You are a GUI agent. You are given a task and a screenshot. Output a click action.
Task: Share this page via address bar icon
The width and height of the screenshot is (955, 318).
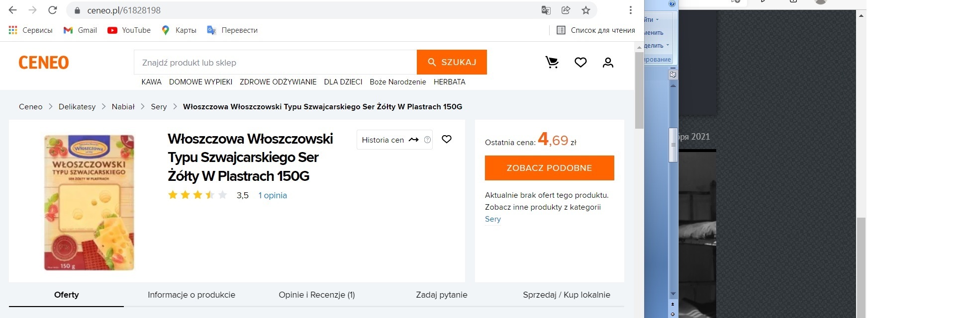pos(566,10)
